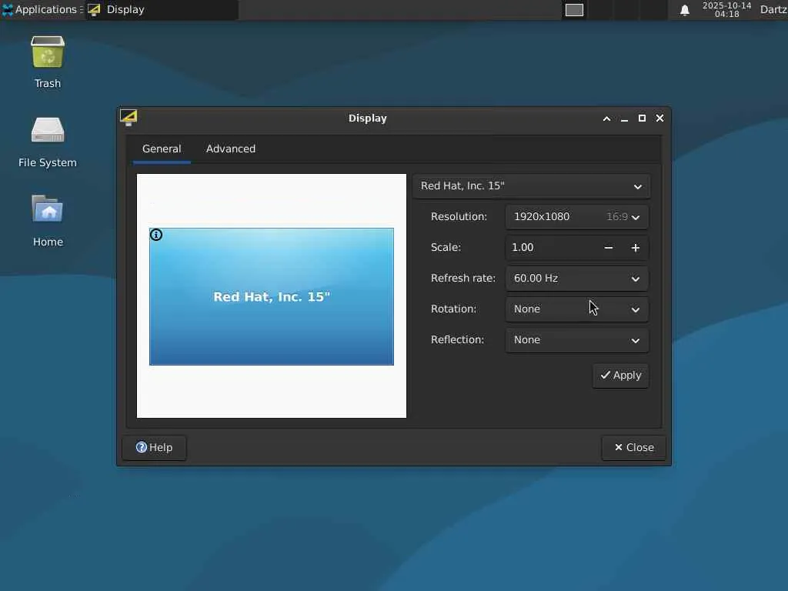Switch to the Advanced tab
Viewport: 788px width, 591px height.
(231, 149)
